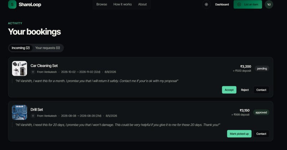This screenshot has width=287, height=150.
Task: Contact Venkatesh about the Drill Set
Action: click(x=261, y=134)
